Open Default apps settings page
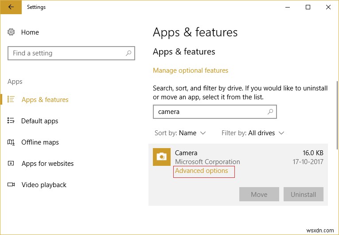Viewport: 339px width, 235px height. click(x=40, y=121)
